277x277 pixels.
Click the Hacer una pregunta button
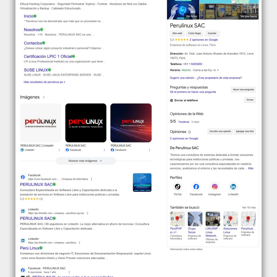243,89
